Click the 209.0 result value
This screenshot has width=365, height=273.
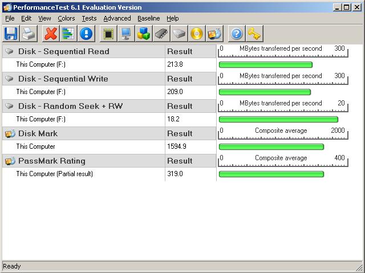(175, 92)
